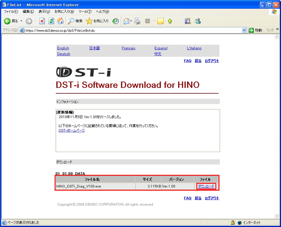Click the Mail envelope icon
The height and width of the screenshot is (227, 281).
coord(126,21)
